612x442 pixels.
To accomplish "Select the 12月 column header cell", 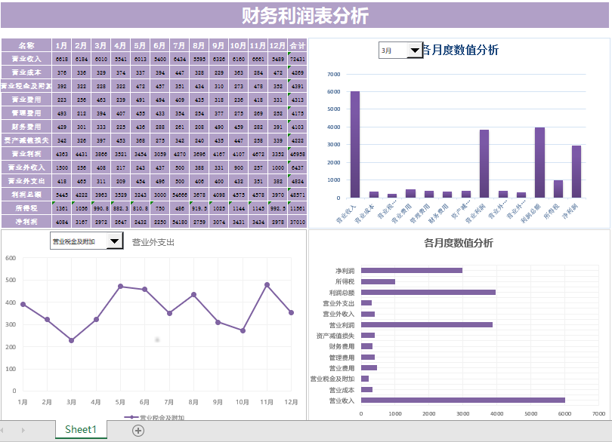I will tap(277, 45).
